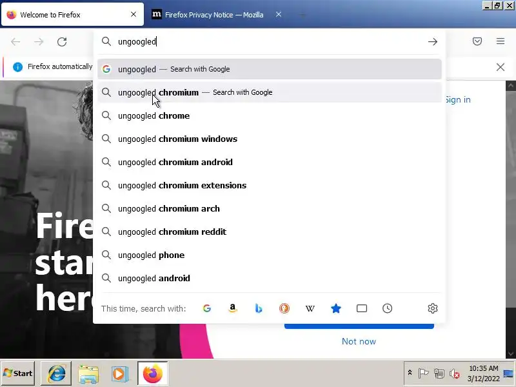Click the info icon in notification bar

[17, 67]
